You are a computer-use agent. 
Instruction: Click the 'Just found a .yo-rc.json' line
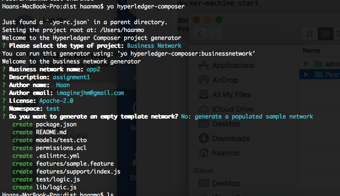coord(85,22)
